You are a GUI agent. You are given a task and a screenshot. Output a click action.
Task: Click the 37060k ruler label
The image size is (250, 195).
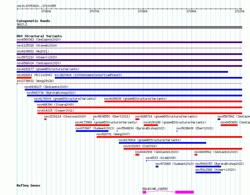coord(46,11)
